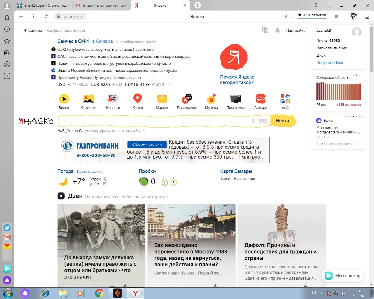Show hidden system tray icons
The image size is (374, 299).
tap(322, 293)
